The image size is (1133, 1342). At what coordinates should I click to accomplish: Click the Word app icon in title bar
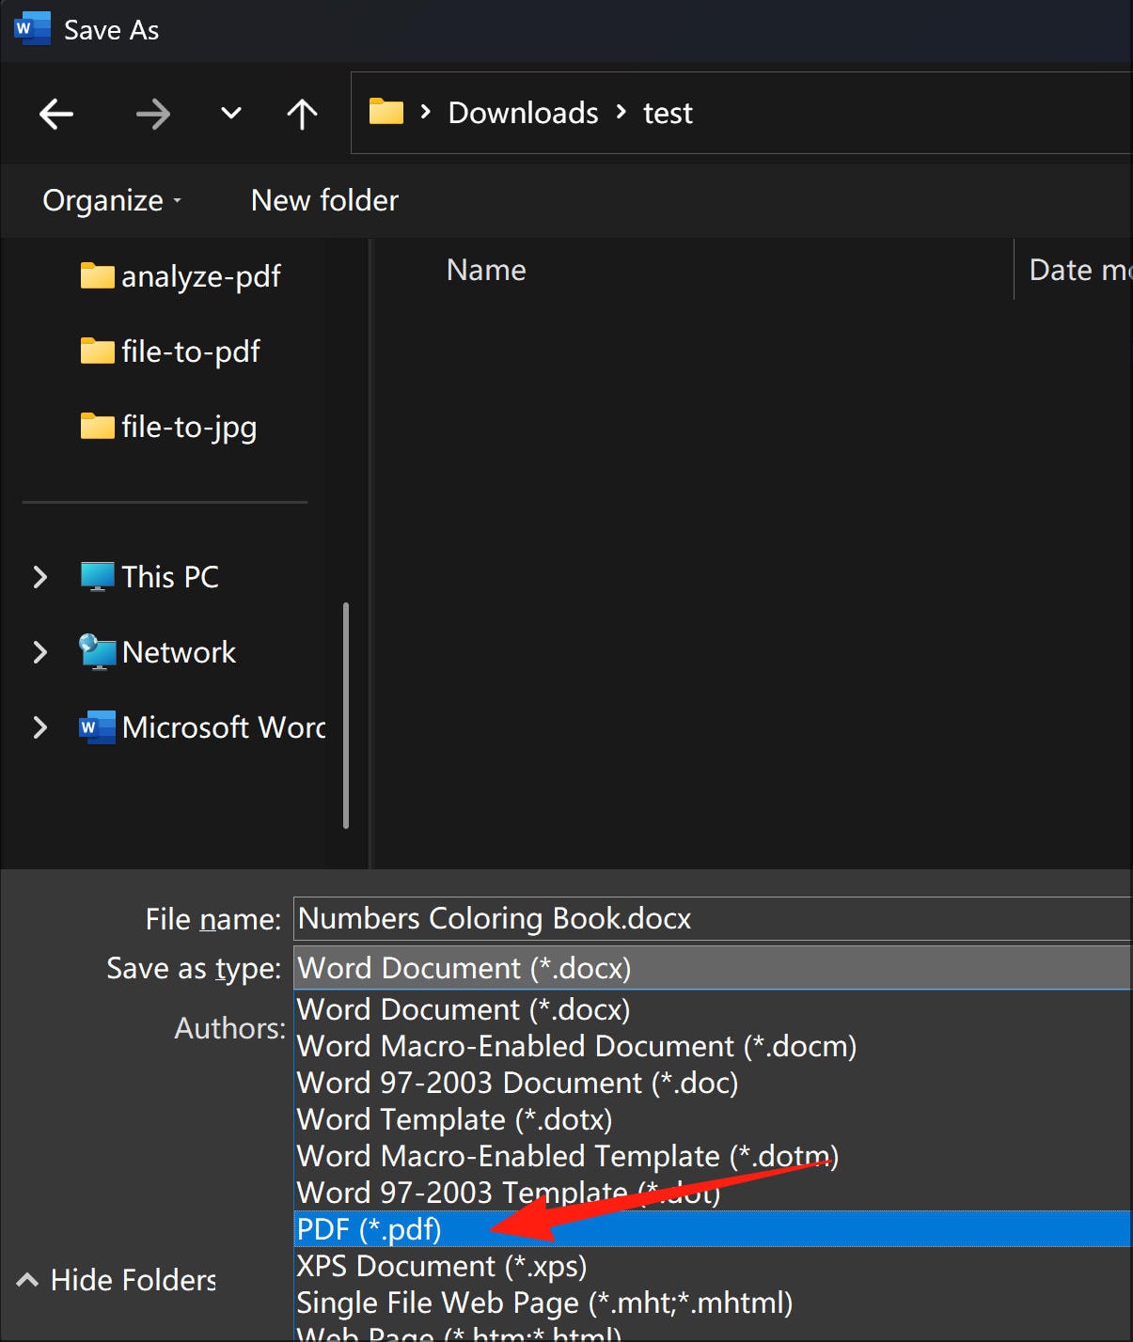tap(32, 29)
